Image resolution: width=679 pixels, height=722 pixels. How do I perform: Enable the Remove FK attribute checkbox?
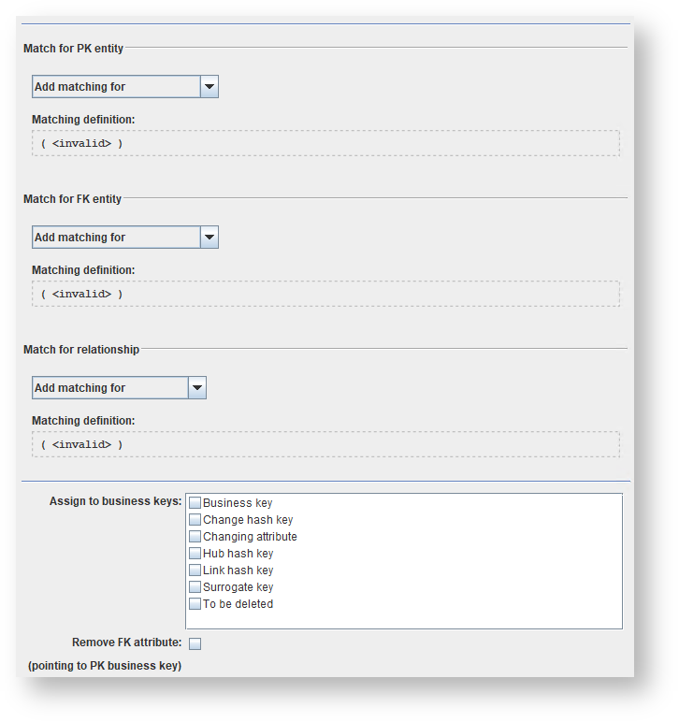[195, 643]
